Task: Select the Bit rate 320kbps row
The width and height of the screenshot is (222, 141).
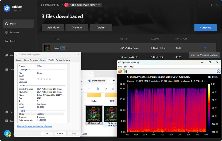Action: (x=41, y=114)
